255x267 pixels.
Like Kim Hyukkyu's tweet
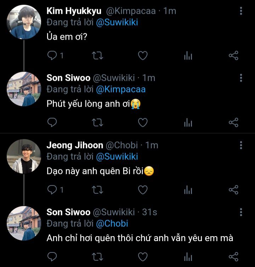[142, 56]
